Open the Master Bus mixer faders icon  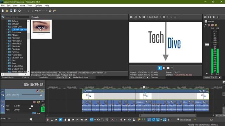[x=218, y=17]
